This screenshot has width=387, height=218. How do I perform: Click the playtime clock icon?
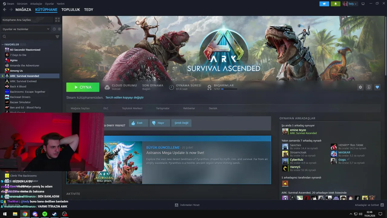pyautogui.click(x=171, y=87)
